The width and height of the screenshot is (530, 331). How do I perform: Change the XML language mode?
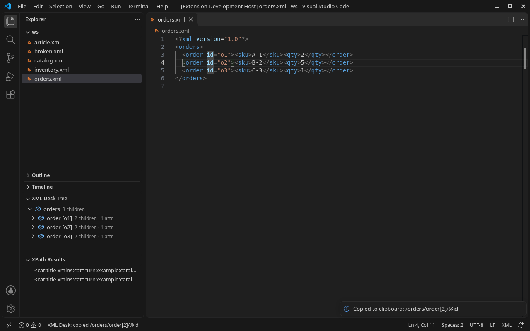[x=506, y=325]
